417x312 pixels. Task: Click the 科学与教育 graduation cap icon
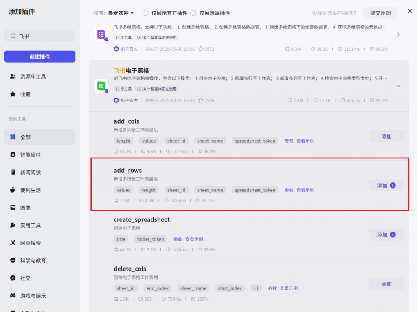click(x=13, y=260)
